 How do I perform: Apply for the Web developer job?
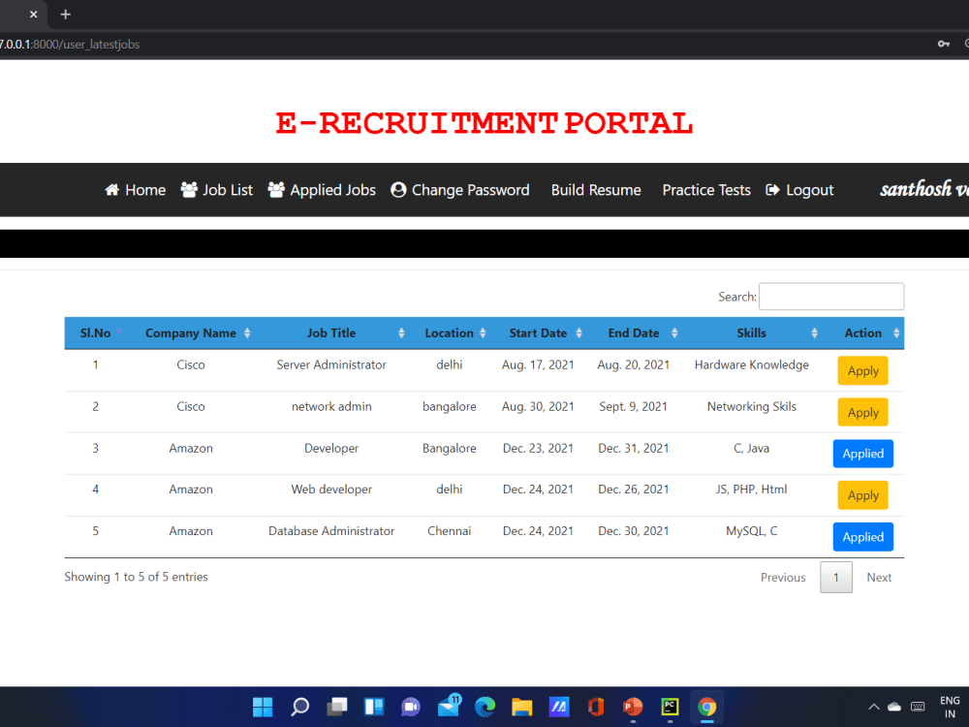(x=862, y=495)
